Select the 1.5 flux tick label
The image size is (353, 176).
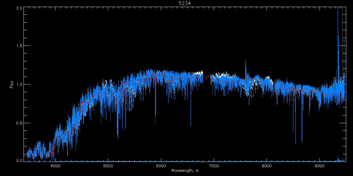19,46
